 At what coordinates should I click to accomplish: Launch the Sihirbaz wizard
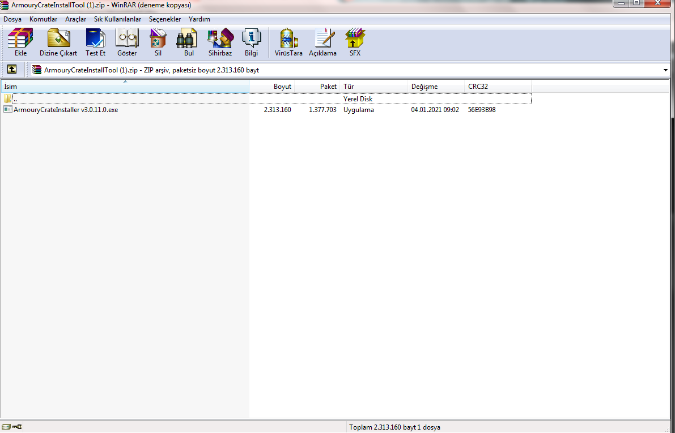click(220, 42)
